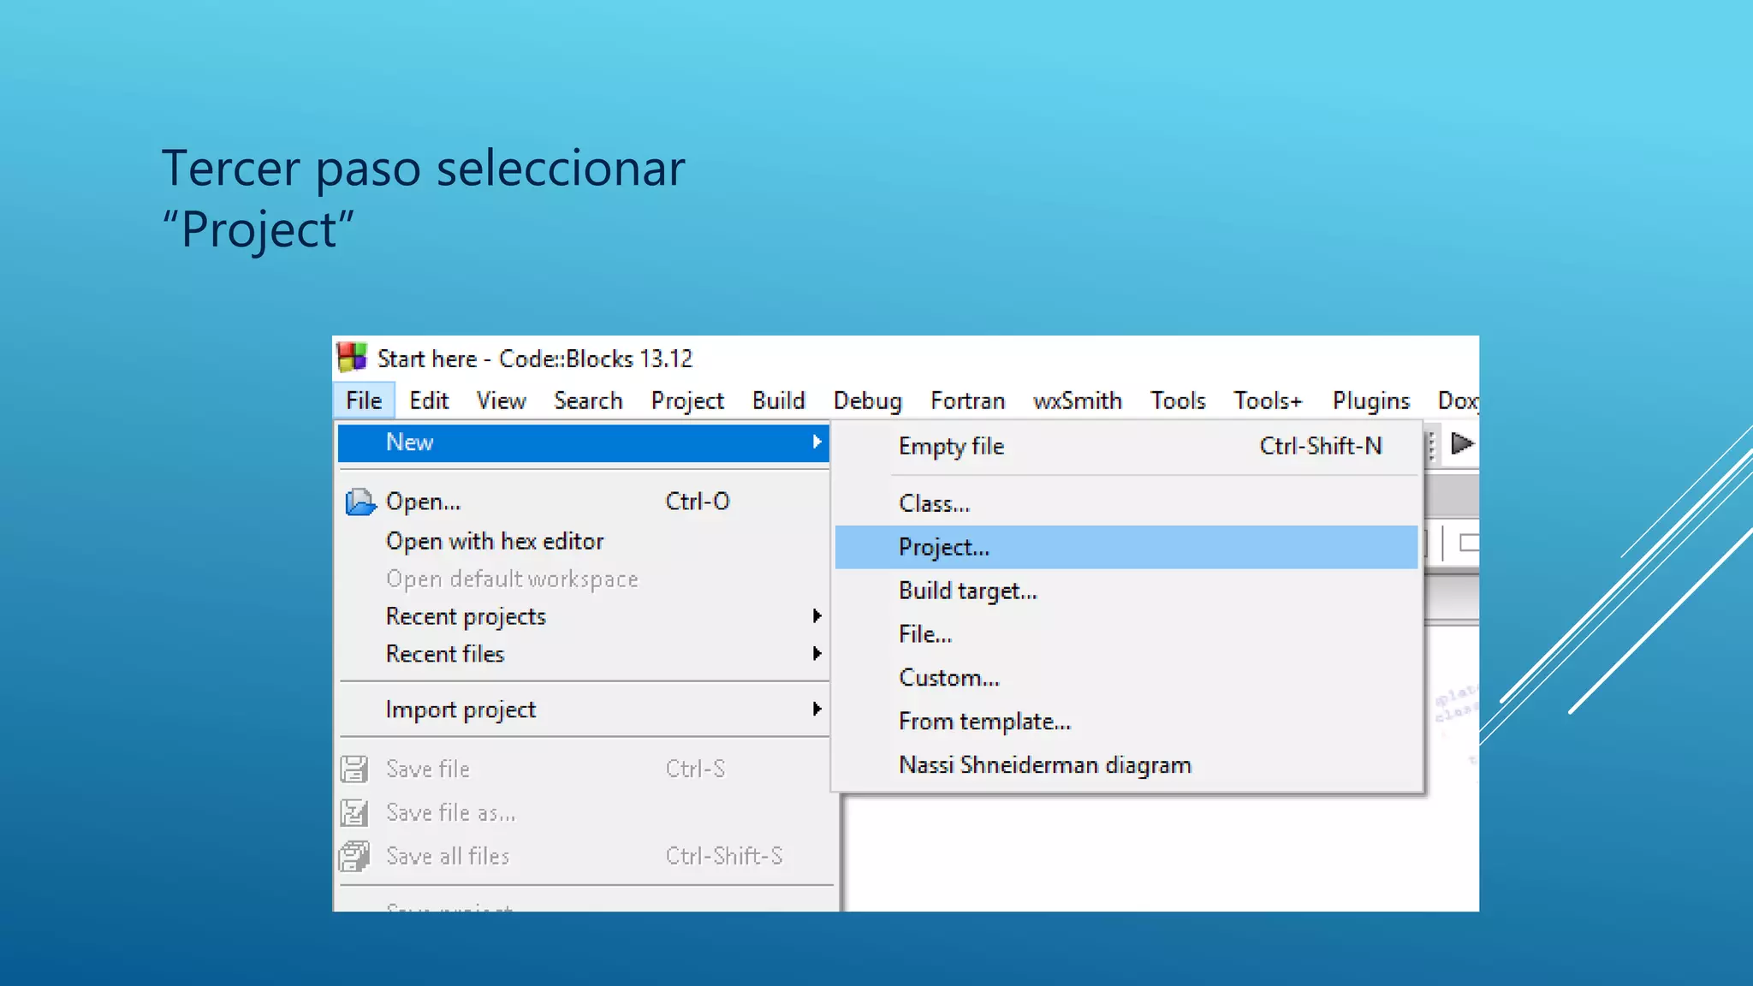Click the Save all files icon

pos(354,856)
